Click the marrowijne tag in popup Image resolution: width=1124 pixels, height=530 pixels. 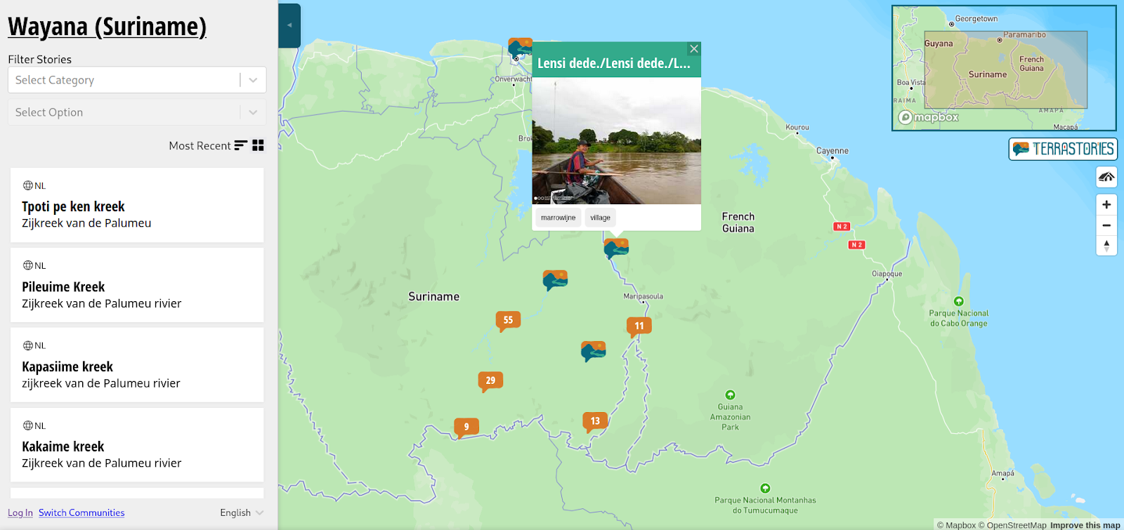[558, 218]
